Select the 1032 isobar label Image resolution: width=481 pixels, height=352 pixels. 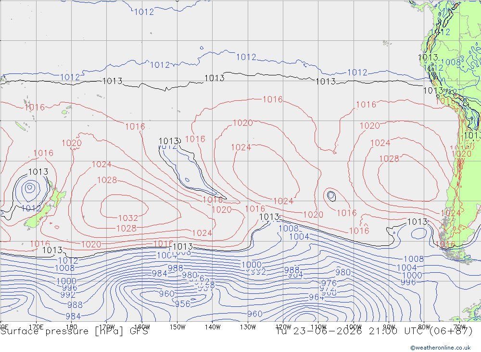[128, 218]
